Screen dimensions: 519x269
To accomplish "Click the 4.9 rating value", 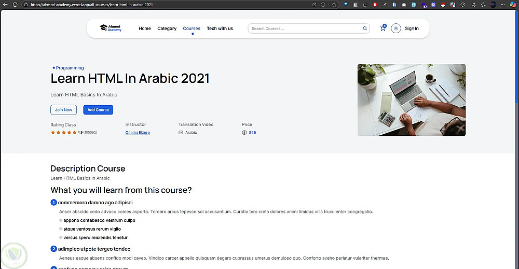I will click(80, 133).
